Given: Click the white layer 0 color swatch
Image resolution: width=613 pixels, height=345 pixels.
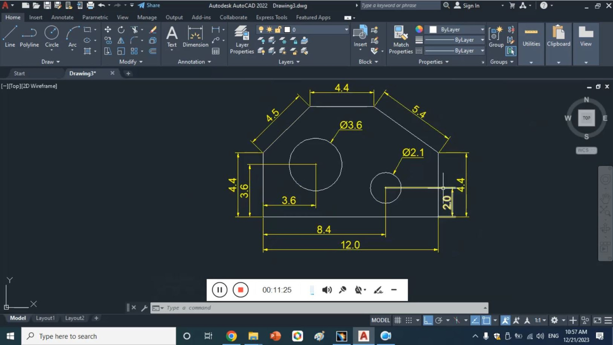Looking at the screenshot, I should coord(287,29).
